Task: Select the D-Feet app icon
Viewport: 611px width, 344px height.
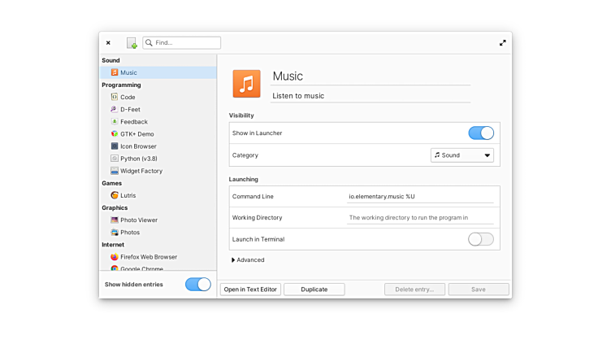Action: pos(115,109)
